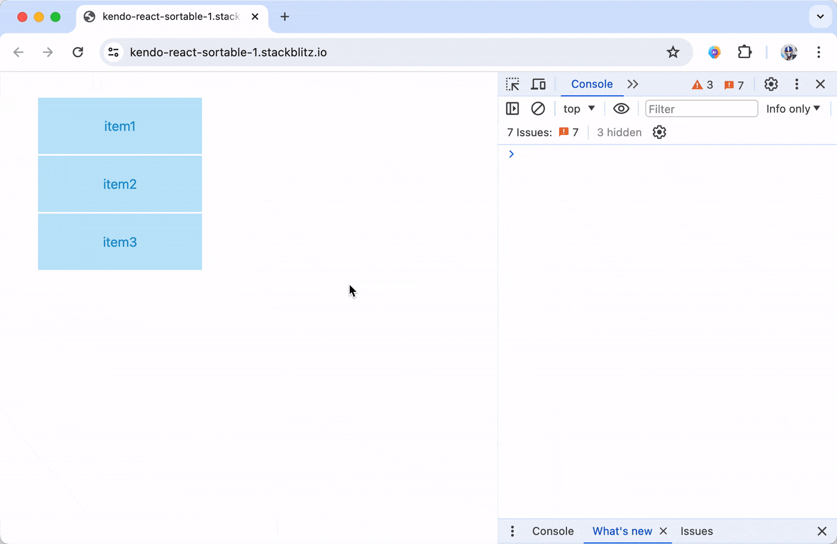This screenshot has height=544, width=837.
Task: Show more DevTools tabs
Action: click(x=633, y=84)
